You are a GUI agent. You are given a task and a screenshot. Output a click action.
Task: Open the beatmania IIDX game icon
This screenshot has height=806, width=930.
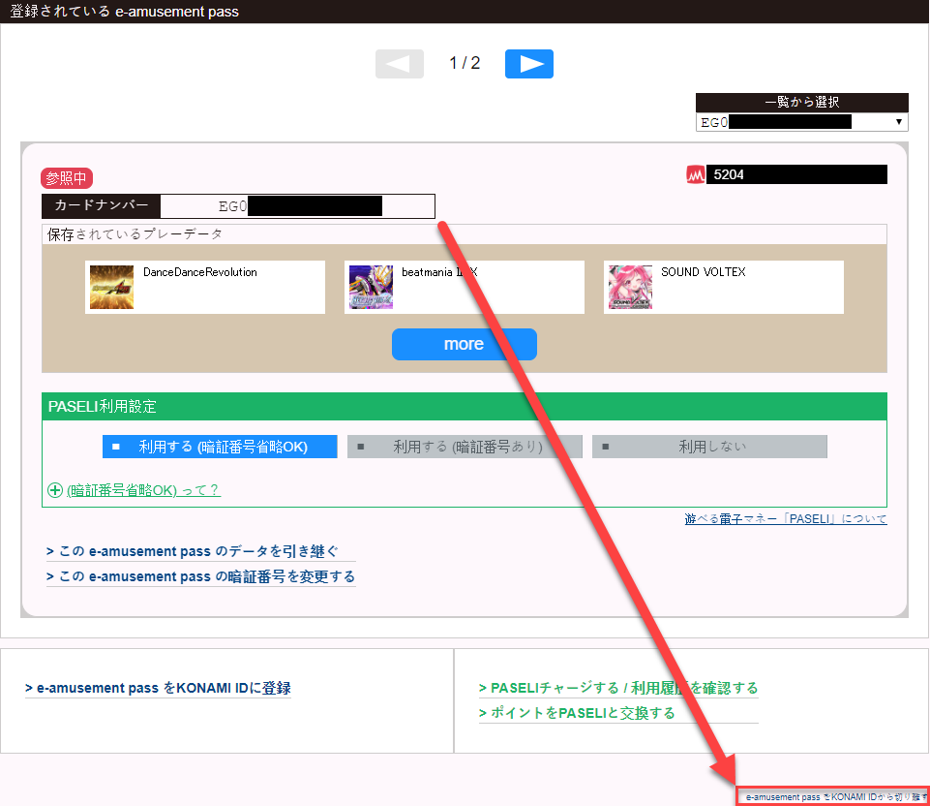[x=371, y=288]
